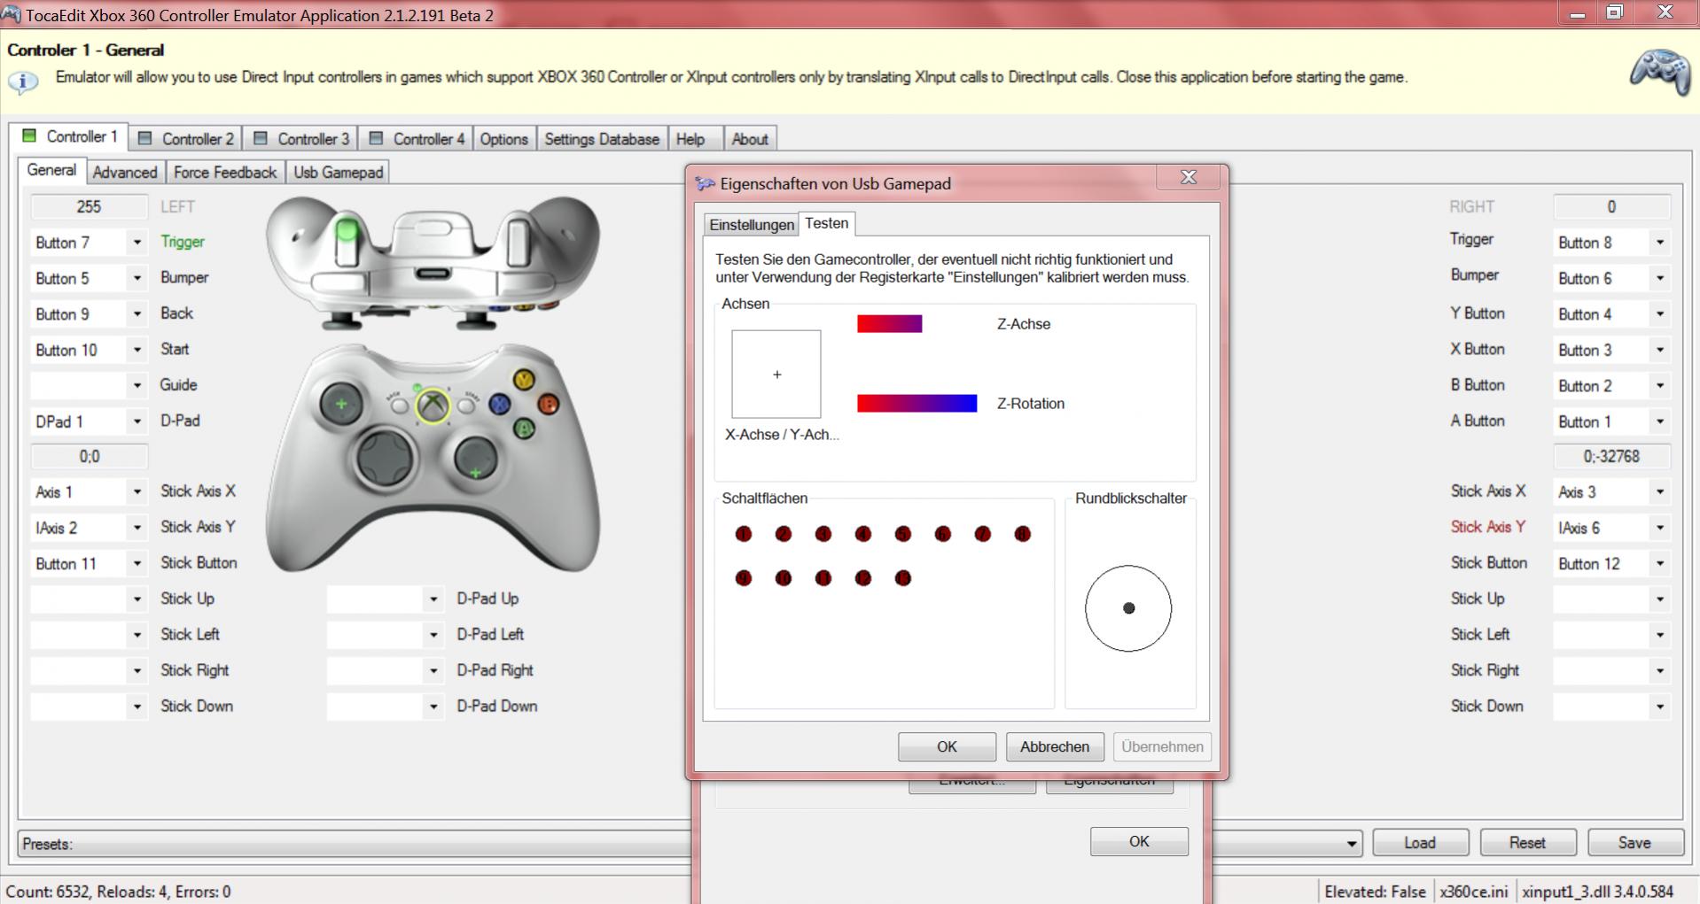Image resolution: width=1700 pixels, height=904 pixels.
Task: Click the joystick icon in the Eigenschaften dialog title
Action: click(706, 183)
